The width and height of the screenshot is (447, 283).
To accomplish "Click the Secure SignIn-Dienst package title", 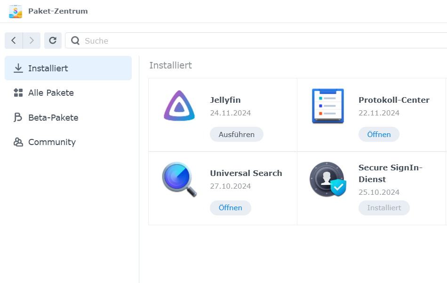I will 391,174.
